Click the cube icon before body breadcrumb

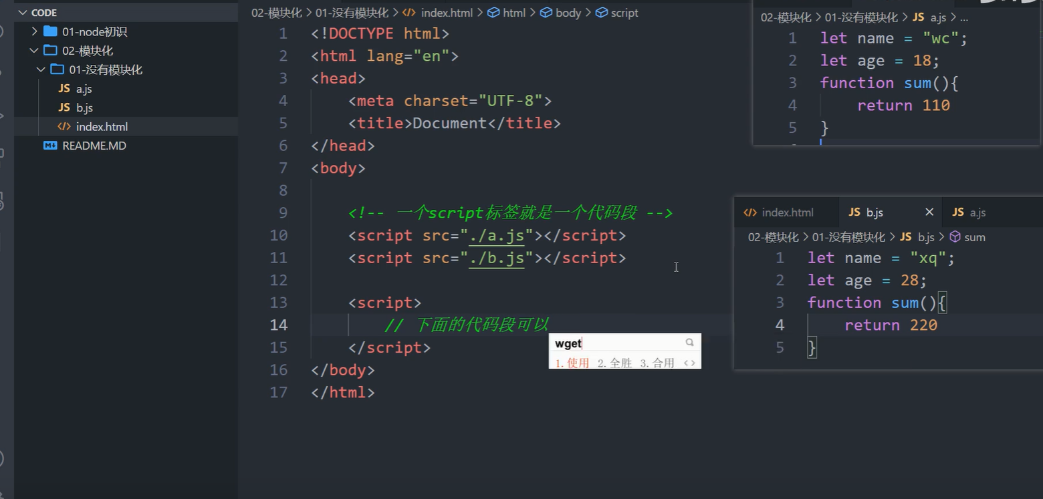(546, 13)
